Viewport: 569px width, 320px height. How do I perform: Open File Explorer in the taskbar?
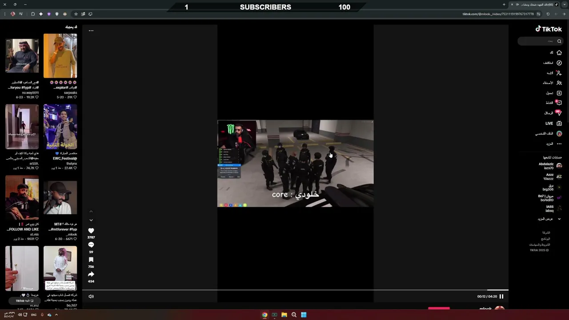point(284,315)
